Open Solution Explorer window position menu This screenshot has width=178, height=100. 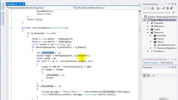[x=169, y=4]
